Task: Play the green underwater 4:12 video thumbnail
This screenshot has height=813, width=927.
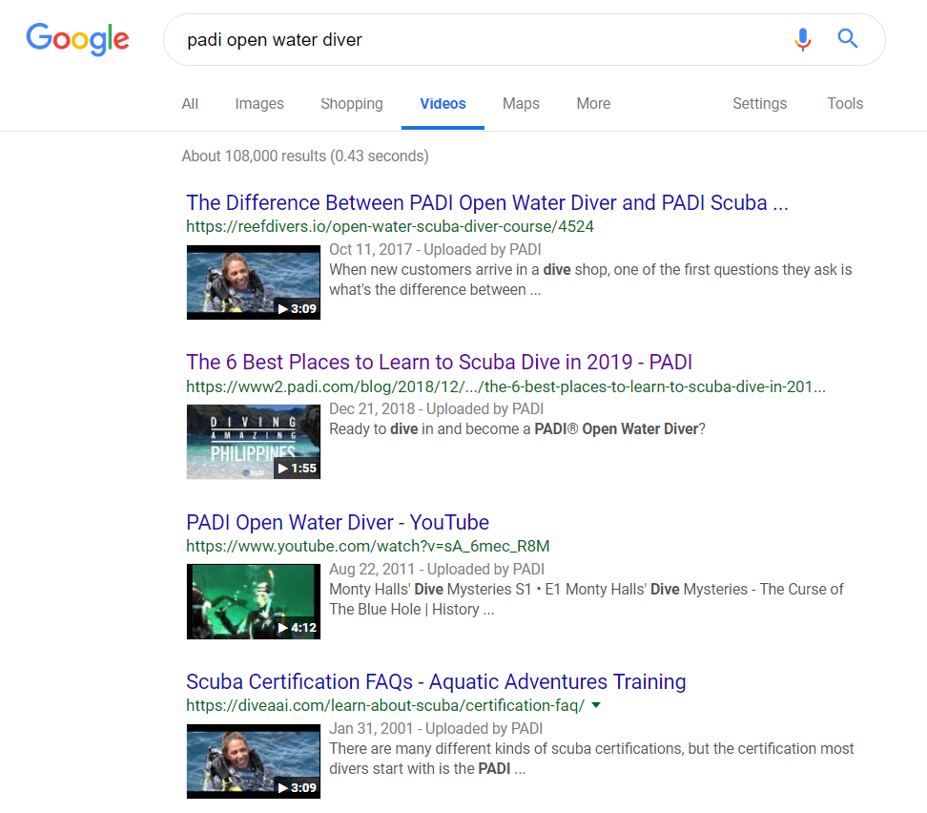Action: (253, 601)
